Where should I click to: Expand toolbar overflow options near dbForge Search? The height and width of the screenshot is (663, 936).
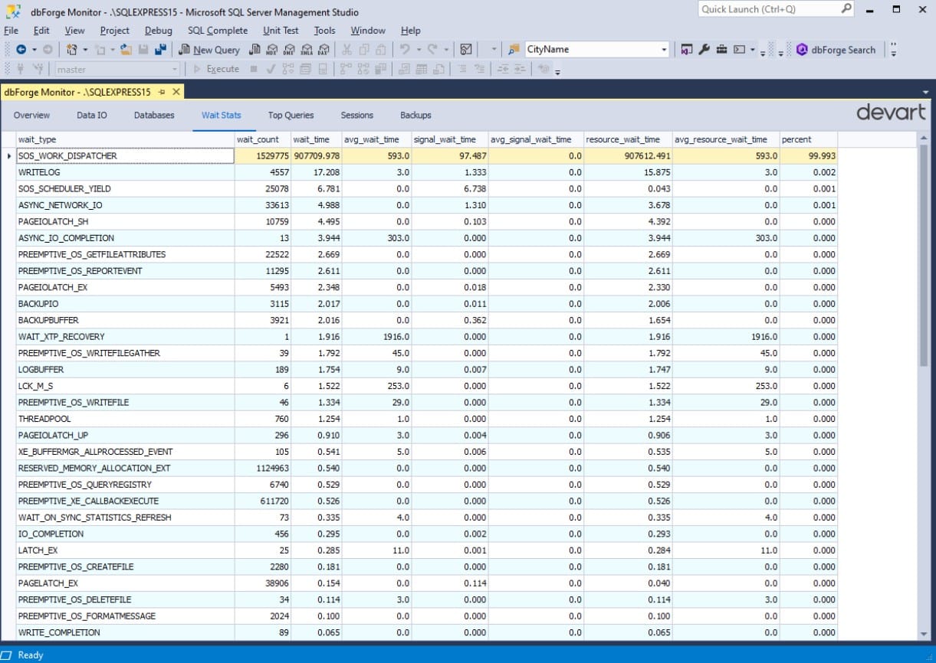pyautogui.click(x=894, y=50)
